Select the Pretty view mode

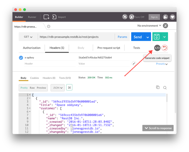[x=24, y=88]
